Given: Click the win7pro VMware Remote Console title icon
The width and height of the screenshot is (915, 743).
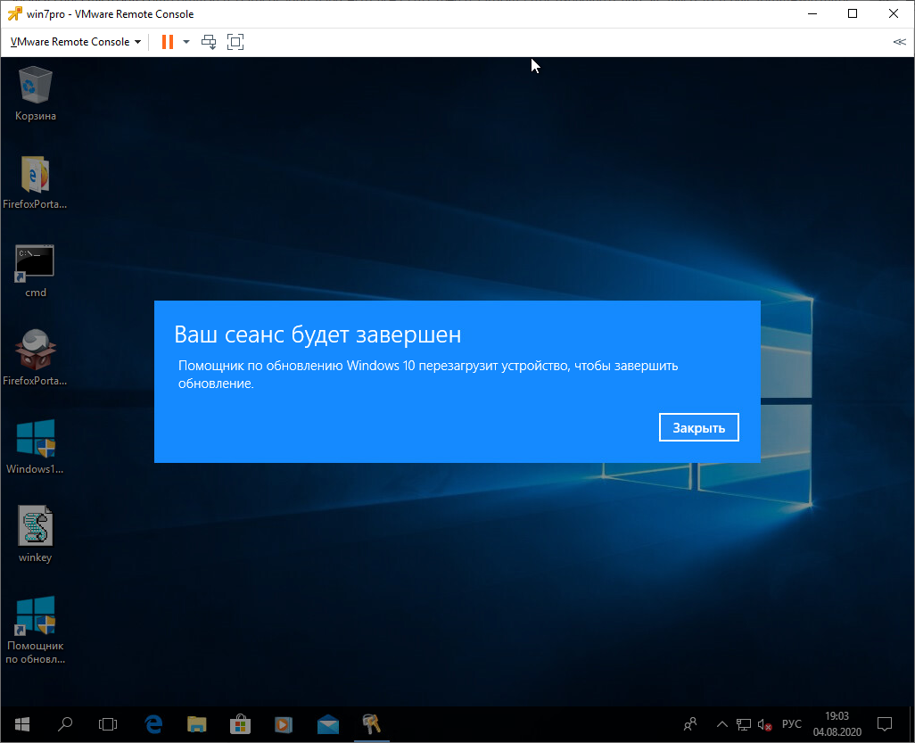Looking at the screenshot, I should pyautogui.click(x=14, y=13).
